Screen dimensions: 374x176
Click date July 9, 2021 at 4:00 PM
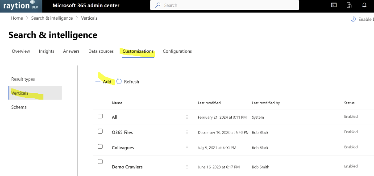pos(217,148)
